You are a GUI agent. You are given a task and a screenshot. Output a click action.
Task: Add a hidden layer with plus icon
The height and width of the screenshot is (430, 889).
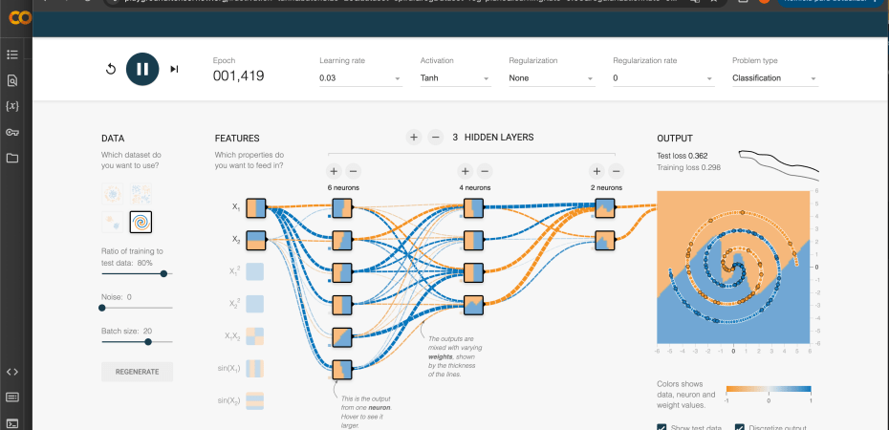[x=414, y=138]
